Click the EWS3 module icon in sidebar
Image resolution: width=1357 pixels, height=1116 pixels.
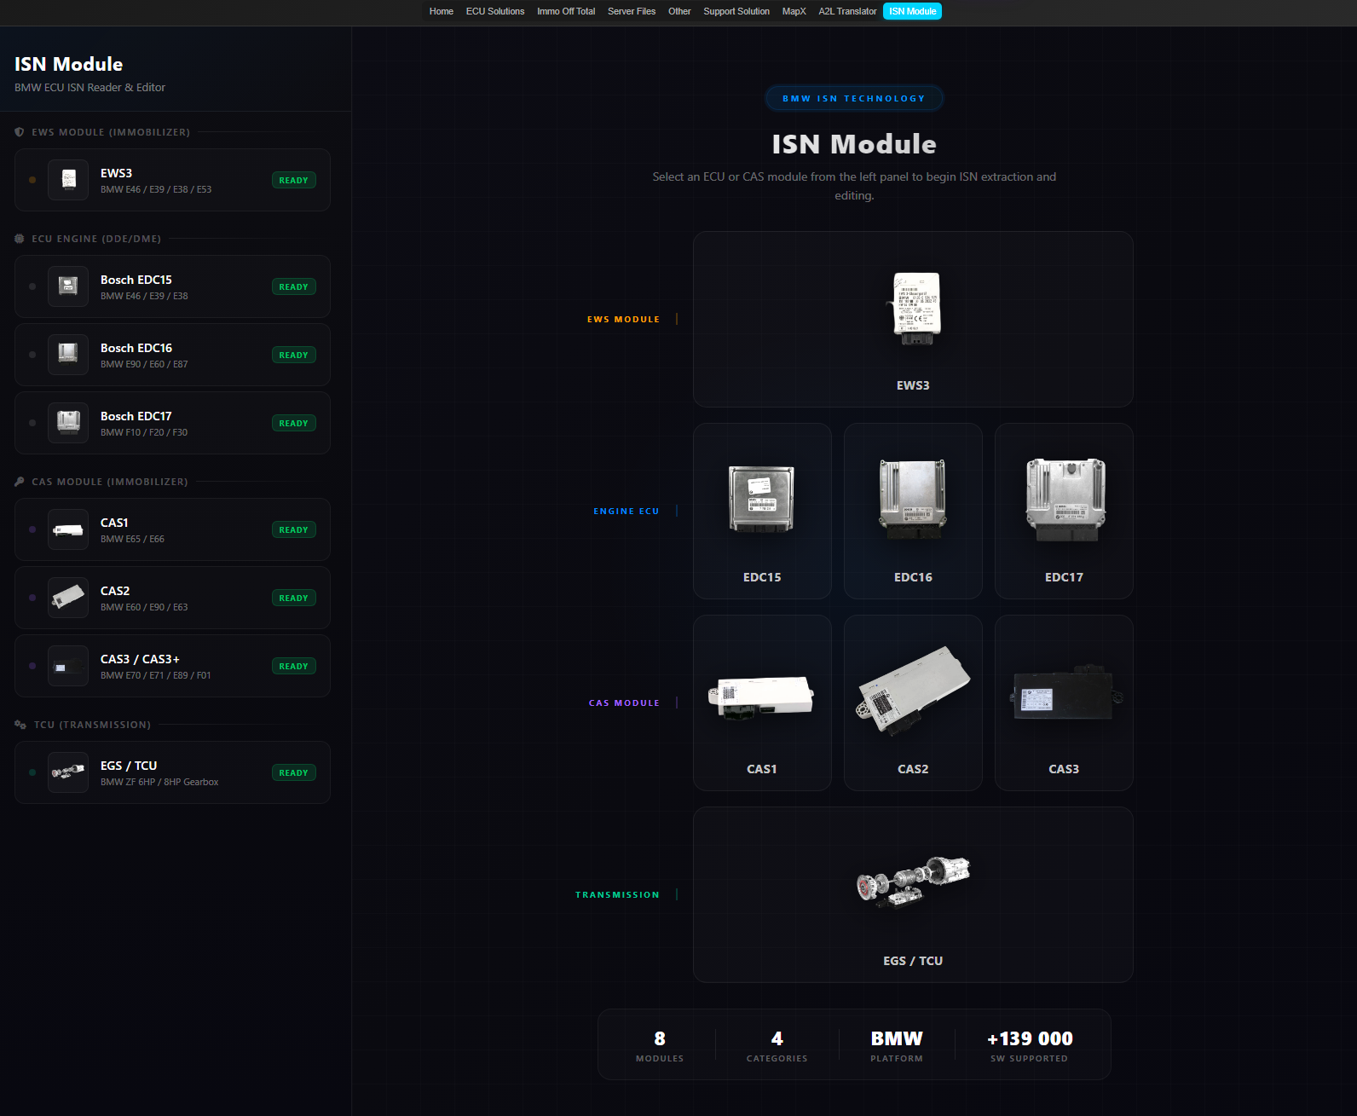click(68, 180)
